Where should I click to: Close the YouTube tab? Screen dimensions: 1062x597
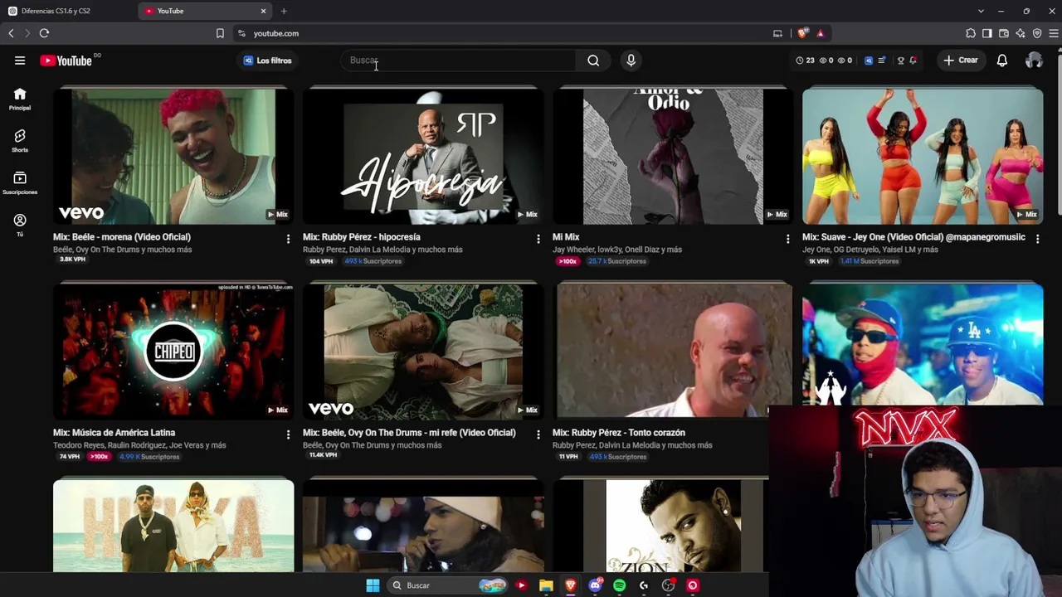(263, 11)
